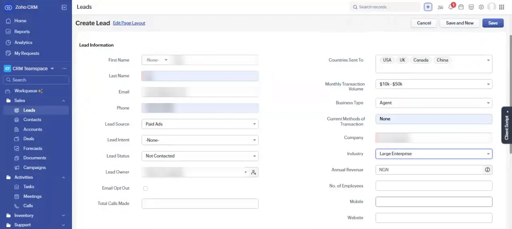Collapse sidebar using the toggle icon
Viewport: 512px width, 229px height.
[64, 7]
